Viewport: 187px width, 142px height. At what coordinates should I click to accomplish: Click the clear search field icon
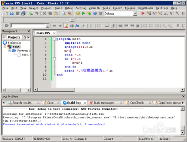[x=7, y=26]
